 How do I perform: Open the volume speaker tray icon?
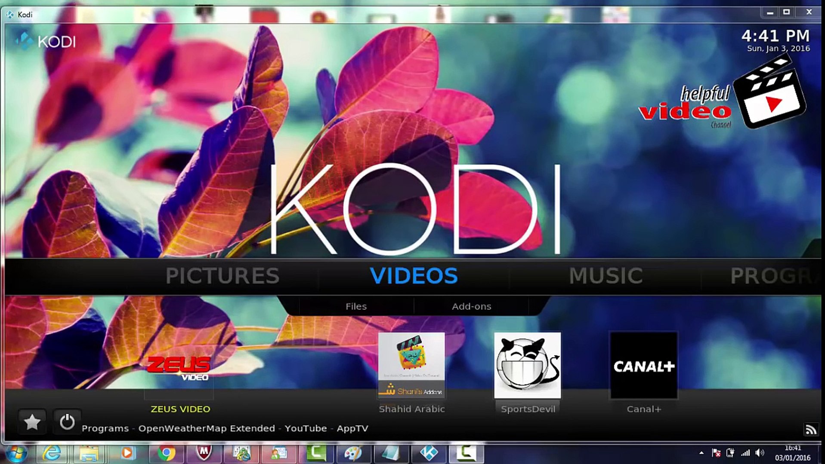(x=760, y=453)
